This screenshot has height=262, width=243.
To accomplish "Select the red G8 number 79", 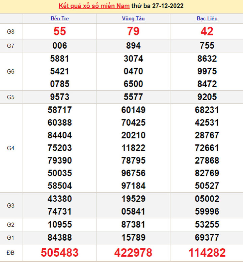I will [x=133, y=31].
